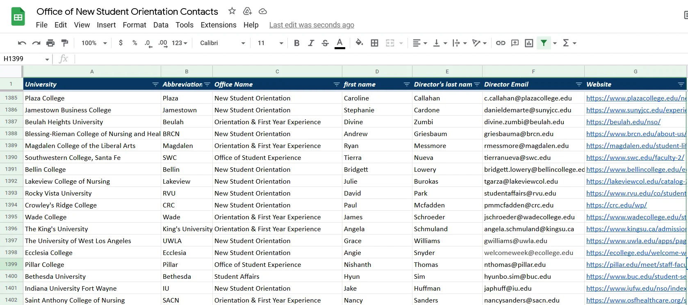Open the beulah.edu/nso link
688x305 pixels.
click(623, 122)
